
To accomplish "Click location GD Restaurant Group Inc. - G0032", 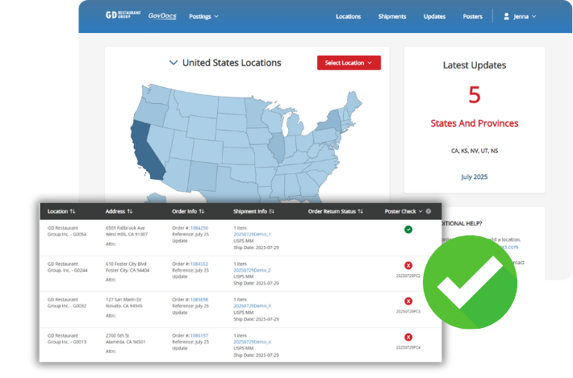I will coord(67,303).
